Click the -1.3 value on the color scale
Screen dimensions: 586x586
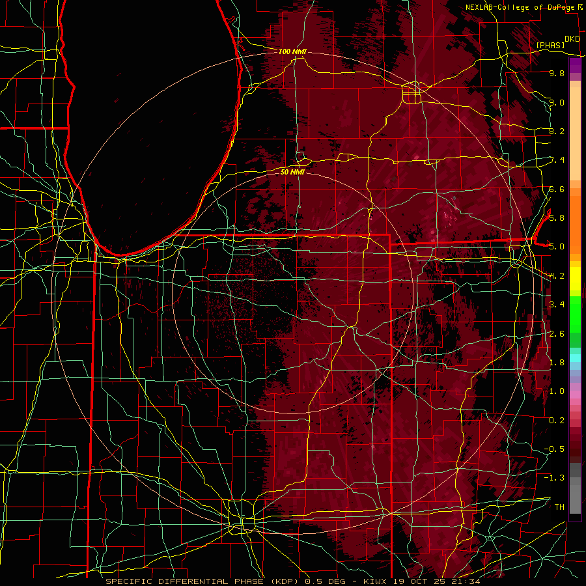pyautogui.click(x=554, y=478)
